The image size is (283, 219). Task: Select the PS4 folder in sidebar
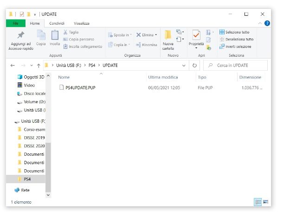point(26,179)
